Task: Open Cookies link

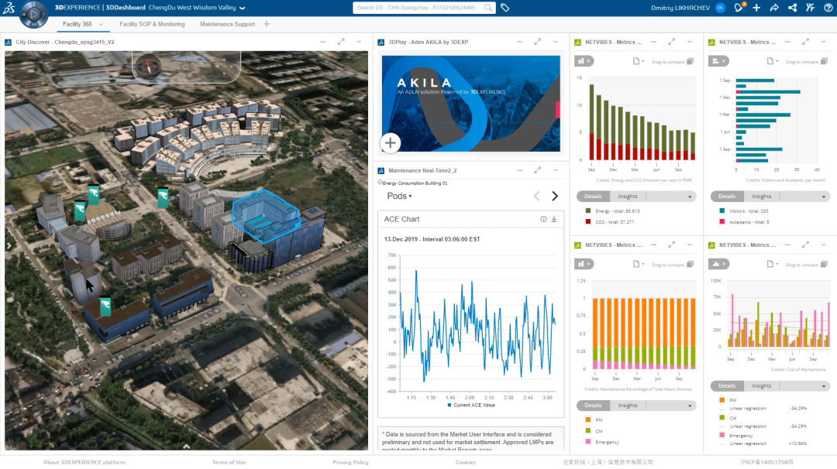Action: point(466,462)
